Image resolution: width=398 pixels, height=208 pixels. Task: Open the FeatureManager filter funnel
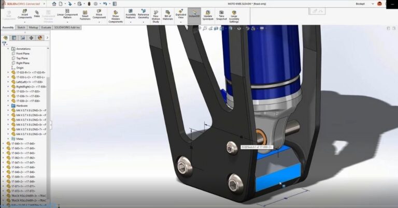pos(5,44)
